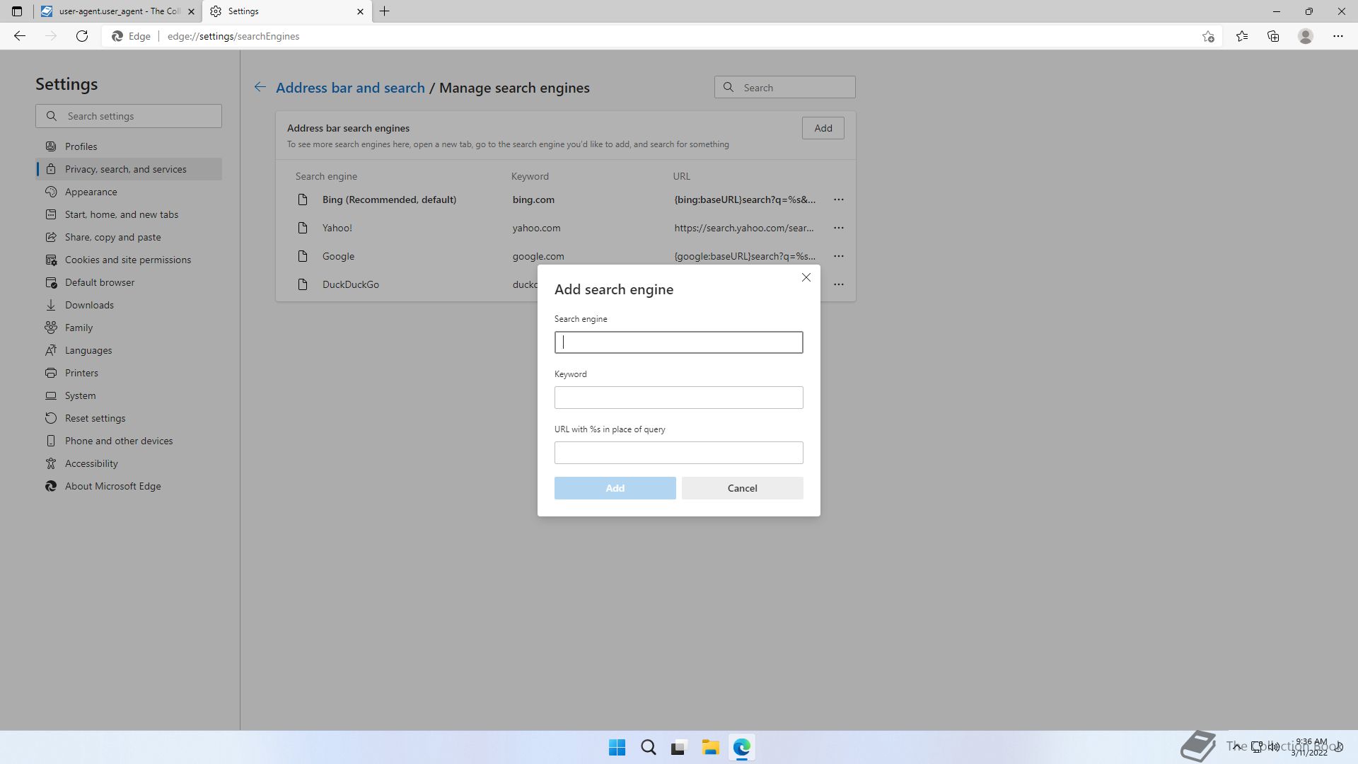This screenshot has width=1358, height=764.
Task: Refresh the page with reload icon
Action: (82, 36)
